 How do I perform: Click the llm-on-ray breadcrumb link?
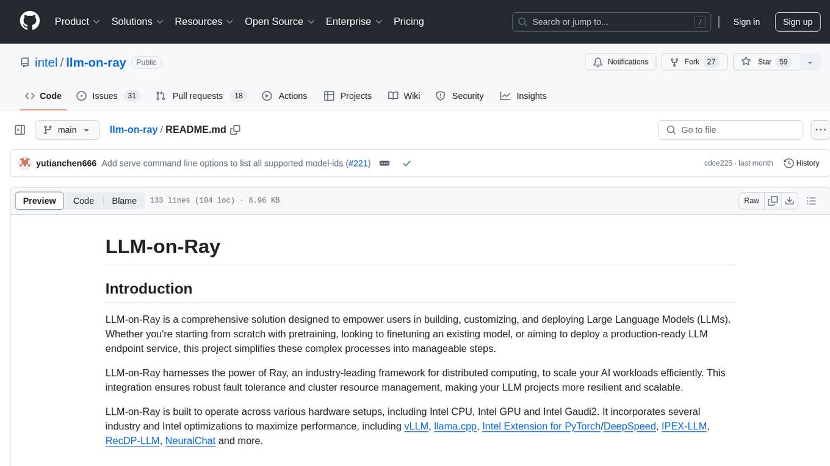[134, 130]
